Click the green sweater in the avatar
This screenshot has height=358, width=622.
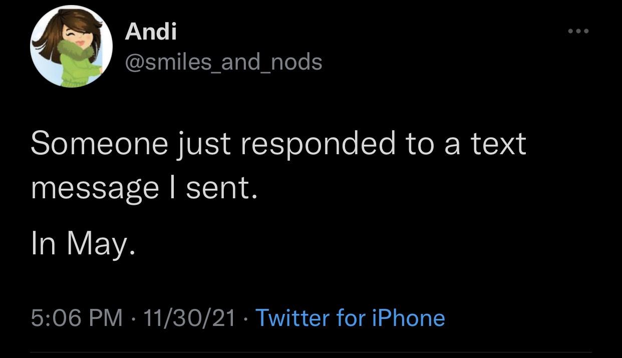[75, 68]
